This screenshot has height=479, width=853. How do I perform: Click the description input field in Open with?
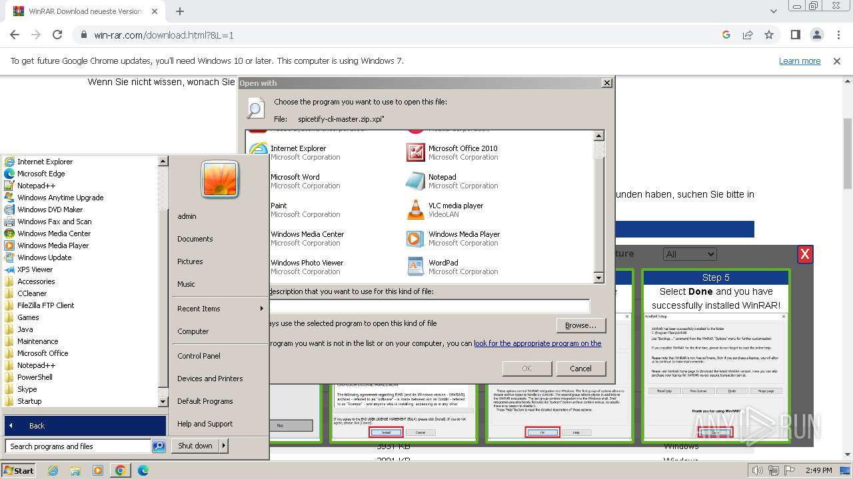(429, 306)
